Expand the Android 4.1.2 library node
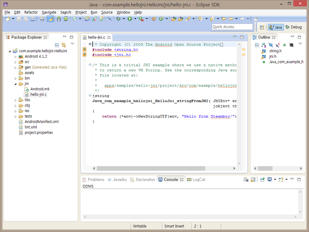Viewport: 309px width, 232px height. click(16, 57)
